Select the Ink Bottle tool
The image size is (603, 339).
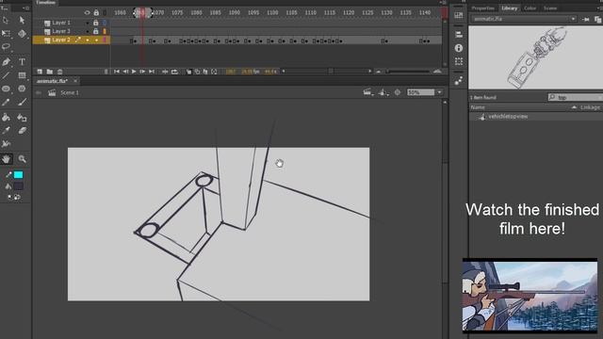pyautogui.click(x=22, y=118)
